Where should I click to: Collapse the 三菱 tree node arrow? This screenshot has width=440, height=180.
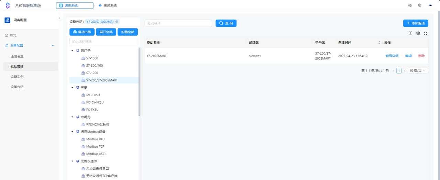(x=72, y=88)
